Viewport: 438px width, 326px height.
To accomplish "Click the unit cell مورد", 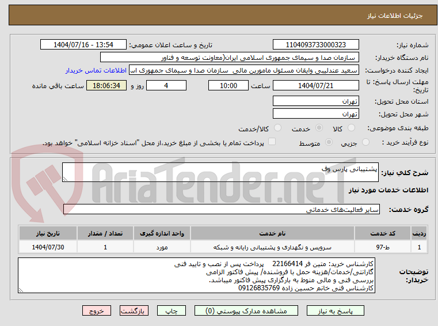I will [x=162, y=247].
